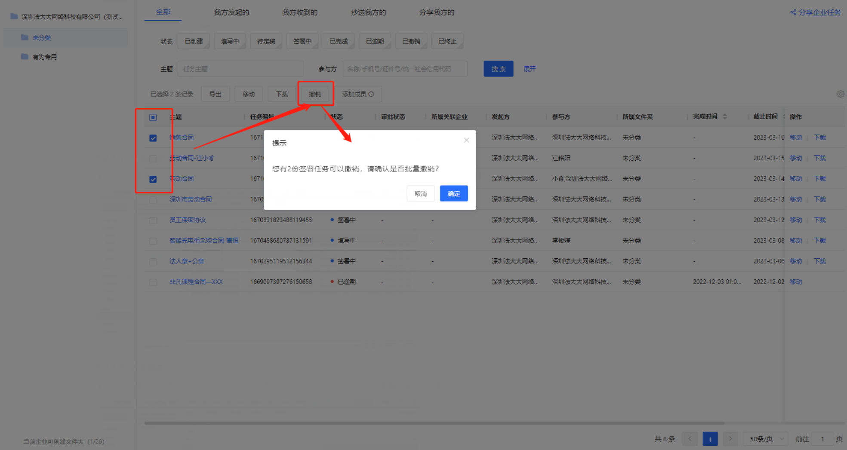Click the batch 移动 toolbar button
This screenshot has height=450, width=847.
coord(249,94)
